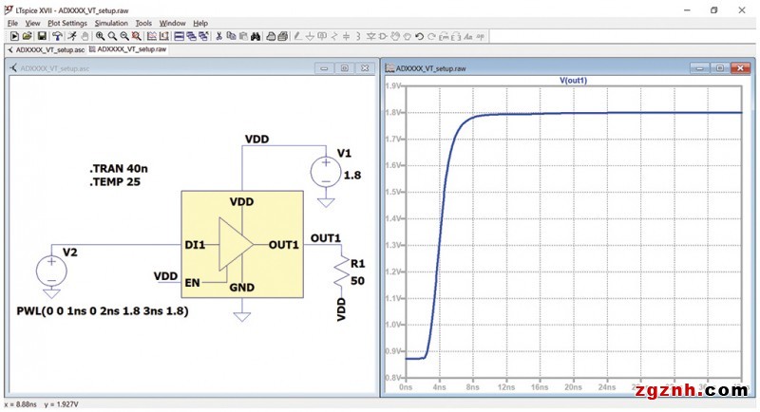Run the simulation with running man icon

(72, 36)
